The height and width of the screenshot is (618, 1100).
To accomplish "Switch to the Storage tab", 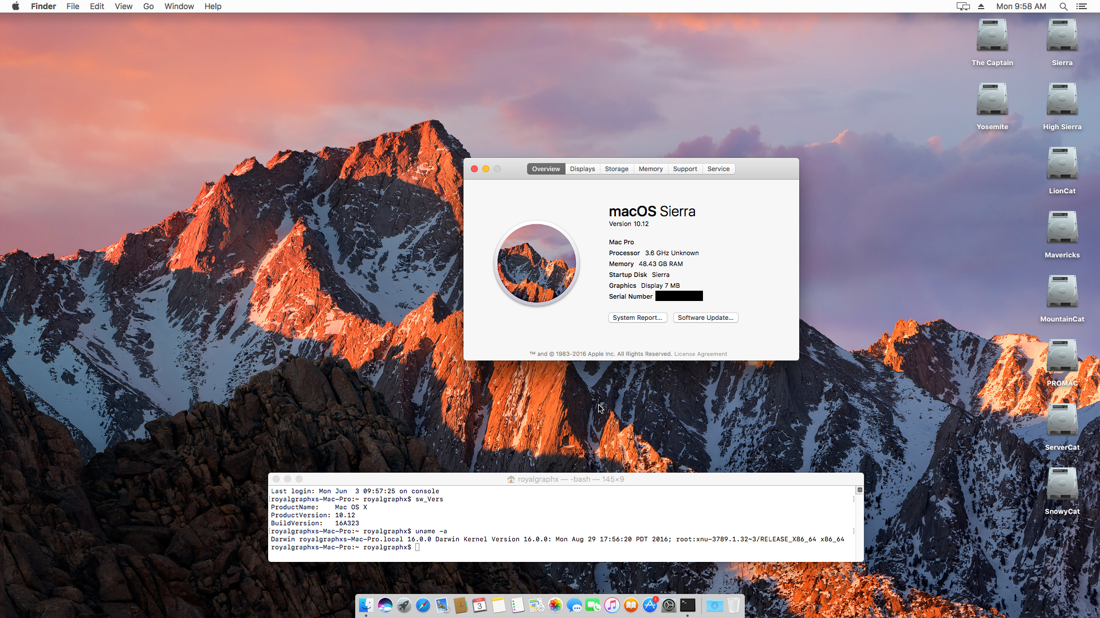I will (616, 169).
